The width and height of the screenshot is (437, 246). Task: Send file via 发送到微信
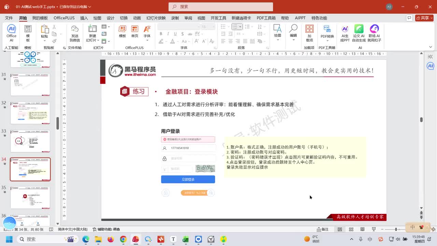click(75, 33)
